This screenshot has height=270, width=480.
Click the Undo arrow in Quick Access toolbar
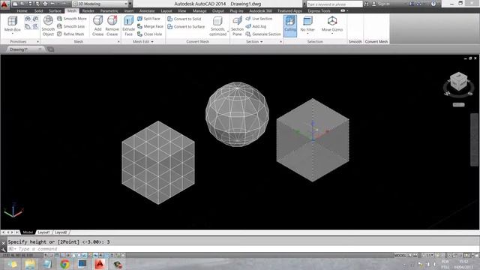(52, 4)
